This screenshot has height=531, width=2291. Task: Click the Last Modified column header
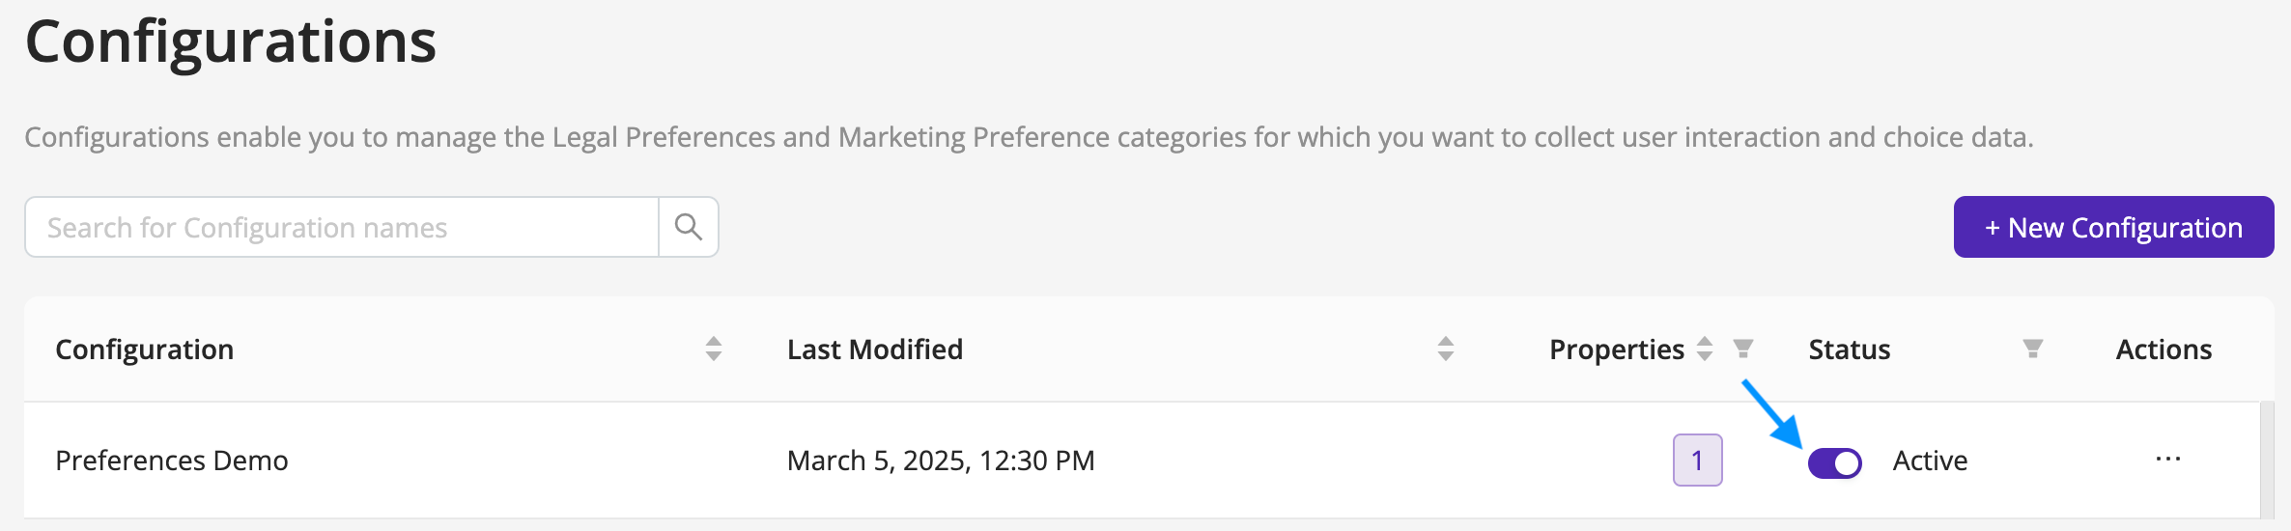pos(875,349)
